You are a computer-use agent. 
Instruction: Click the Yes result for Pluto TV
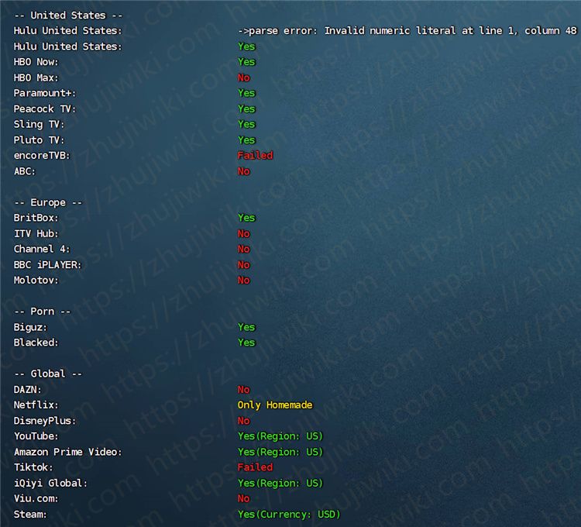pos(246,140)
